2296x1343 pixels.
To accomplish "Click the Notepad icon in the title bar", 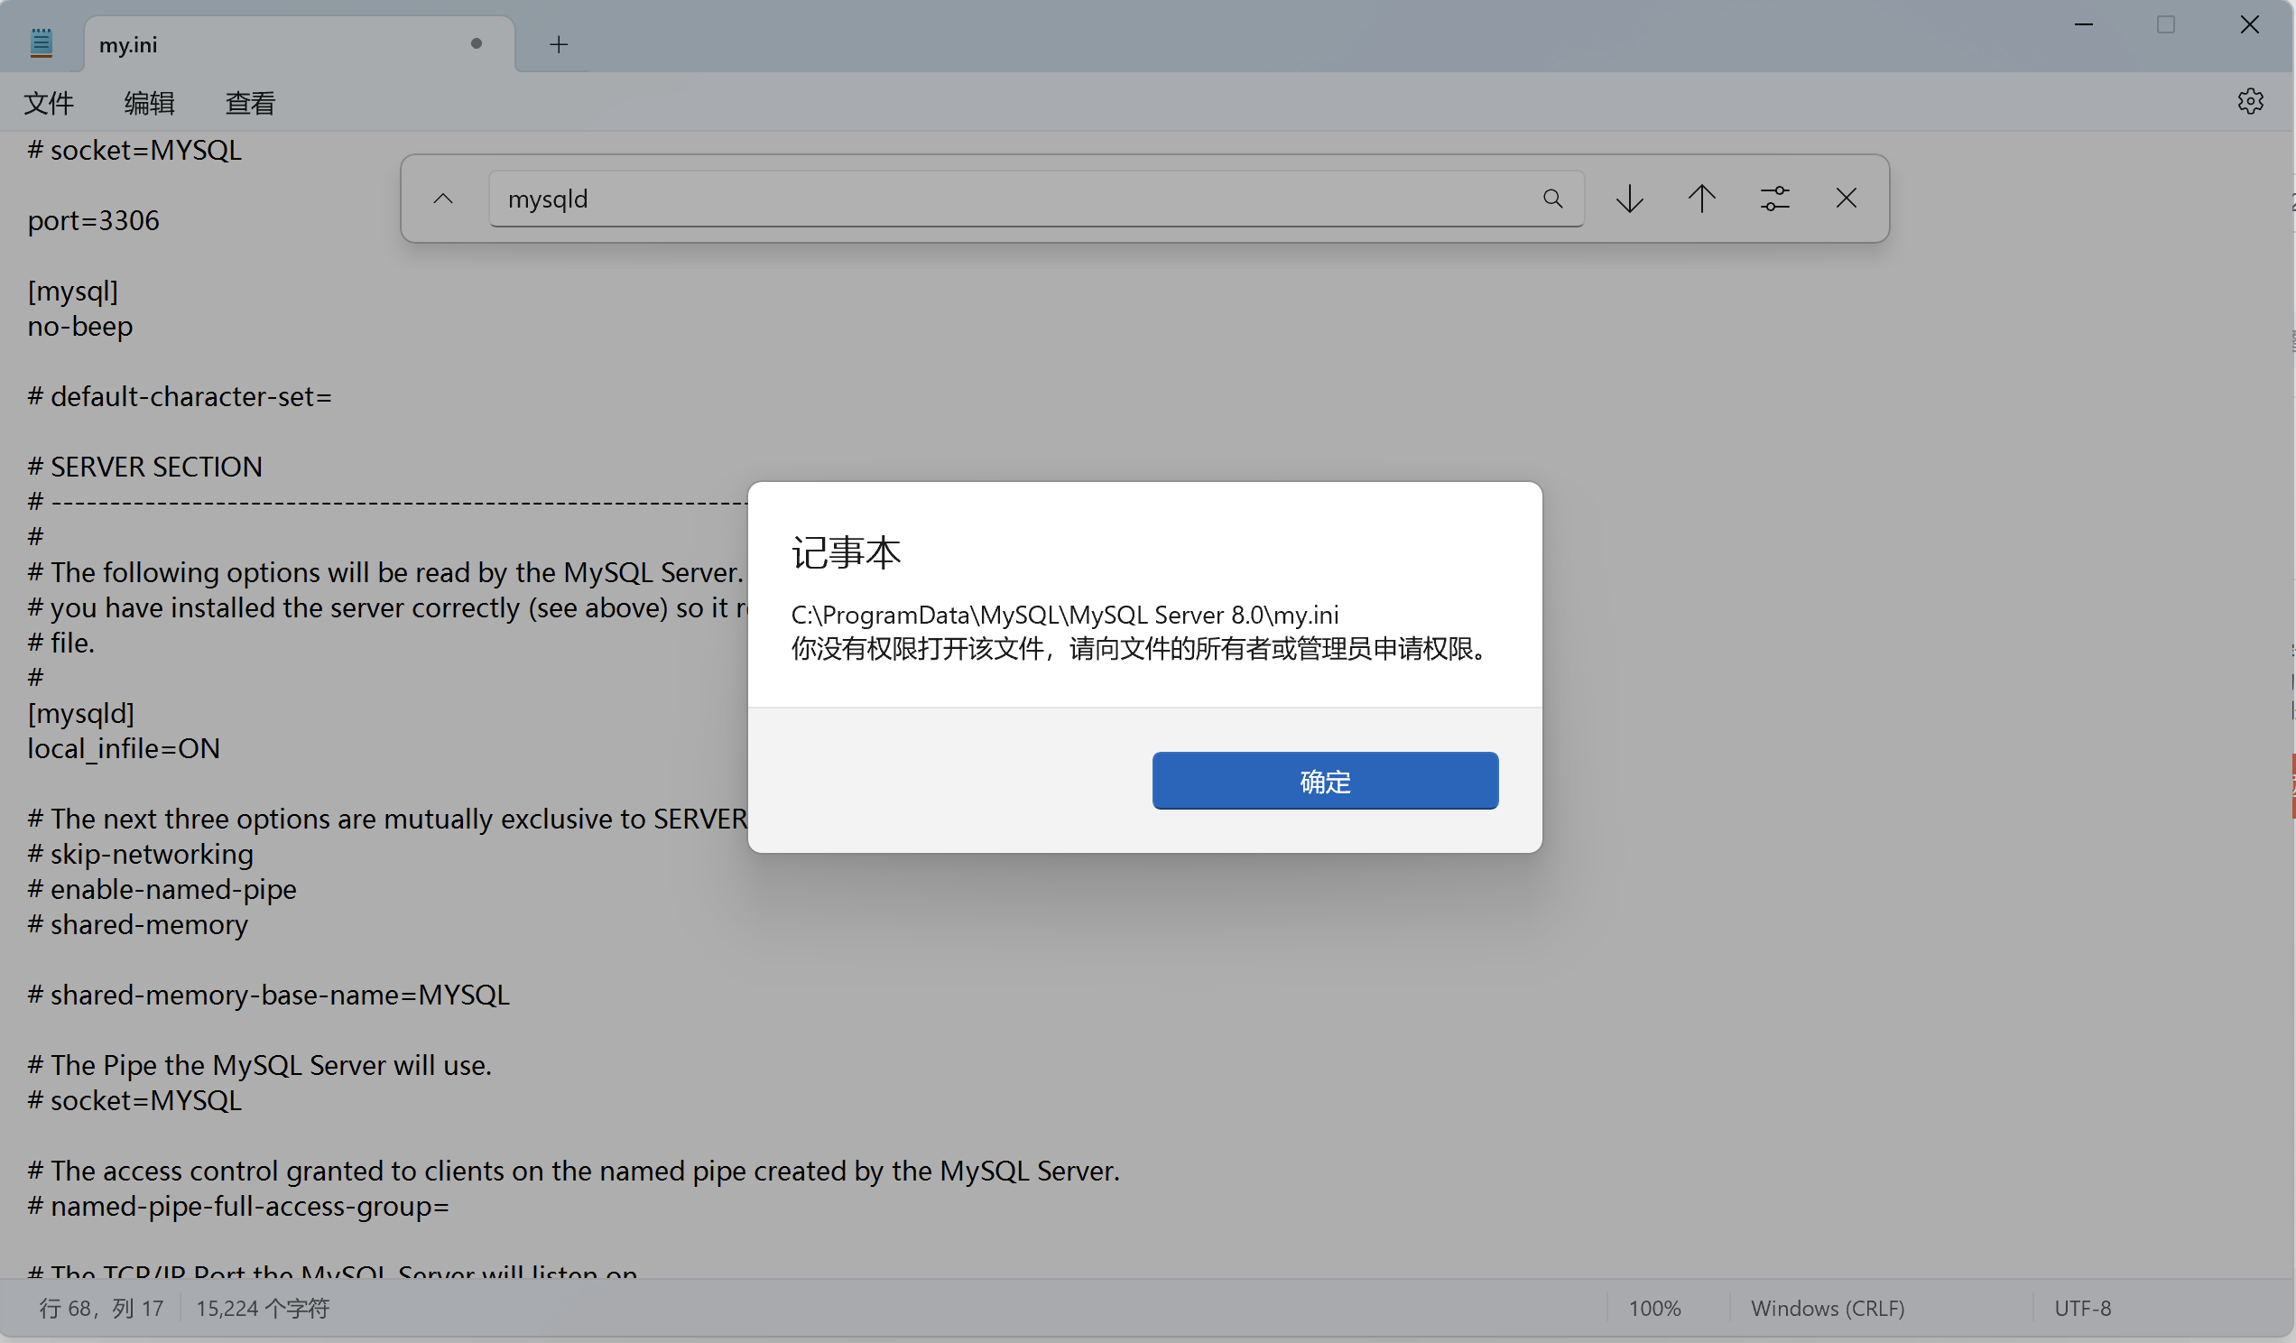I will (x=41, y=41).
